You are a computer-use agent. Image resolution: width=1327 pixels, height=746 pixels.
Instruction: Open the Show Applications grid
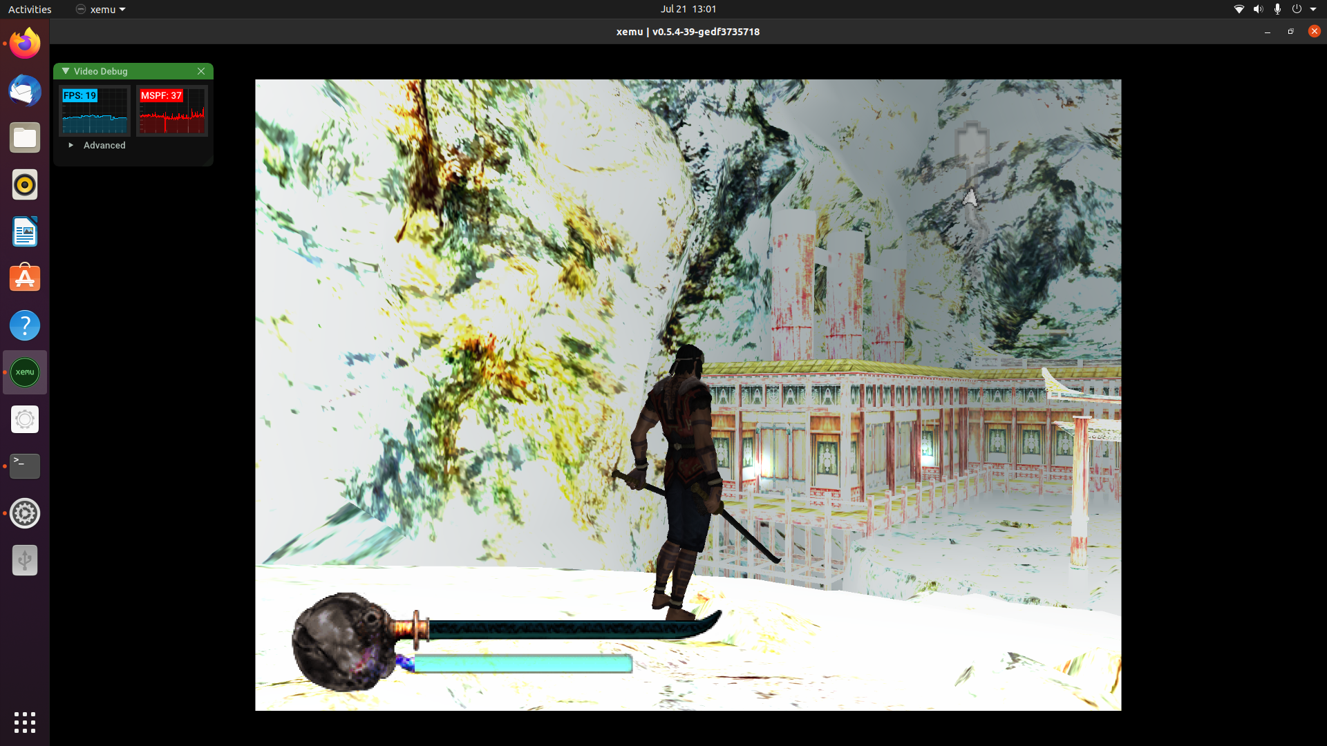(24, 723)
